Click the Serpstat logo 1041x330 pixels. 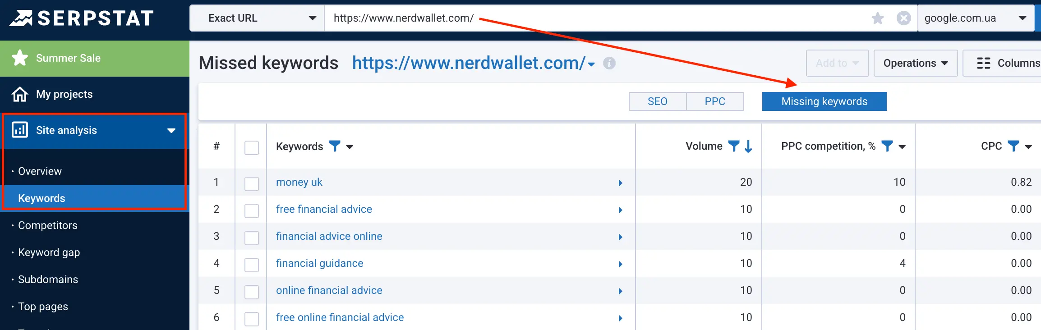[81, 18]
